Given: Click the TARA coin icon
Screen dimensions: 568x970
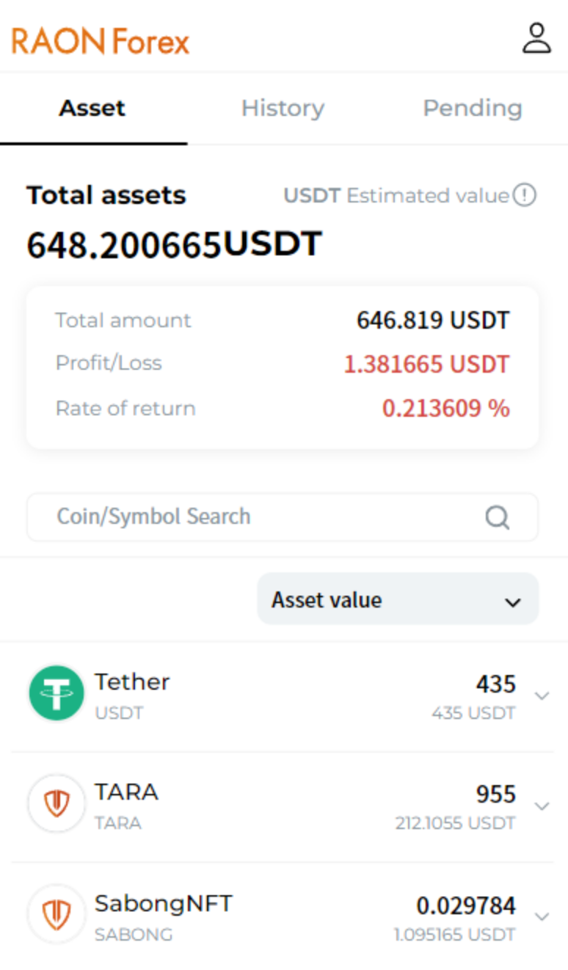Looking at the screenshot, I should pos(57,804).
